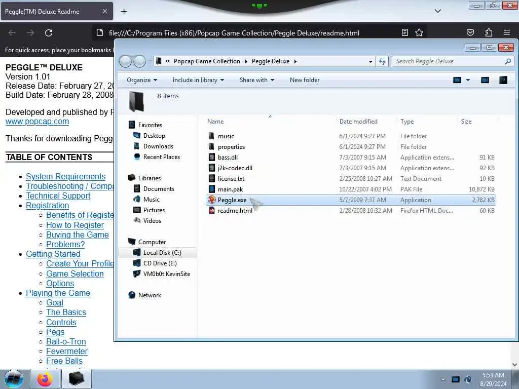Sort files by the Name column
Image resolution: width=519 pixels, height=389 pixels.
tap(215, 122)
